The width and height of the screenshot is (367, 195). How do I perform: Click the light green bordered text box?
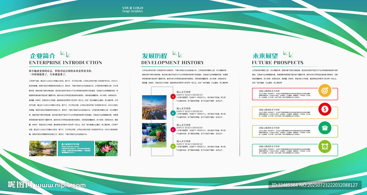(x=295, y=131)
